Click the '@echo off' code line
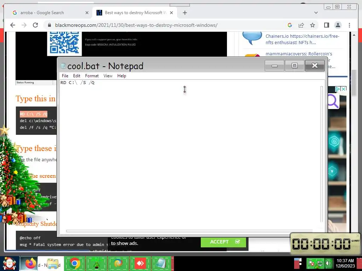This screenshot has height=271, width=362. coord(30,238)
